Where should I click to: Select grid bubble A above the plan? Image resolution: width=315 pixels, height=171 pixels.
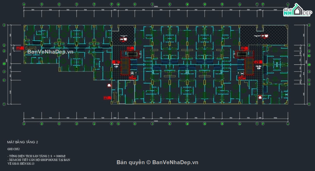tap(24, 4)
